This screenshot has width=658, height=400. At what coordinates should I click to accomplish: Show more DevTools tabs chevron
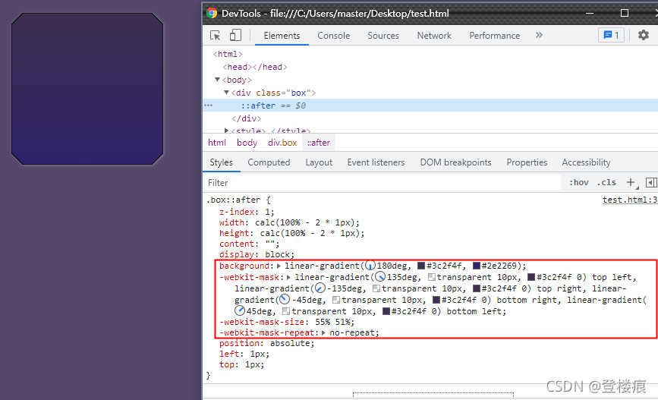coord(539,35)
